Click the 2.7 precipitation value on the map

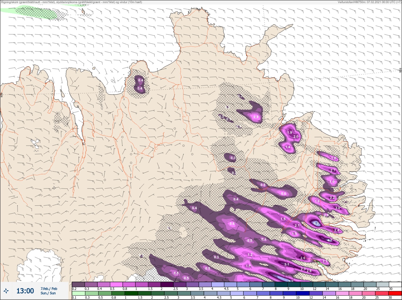333,171
